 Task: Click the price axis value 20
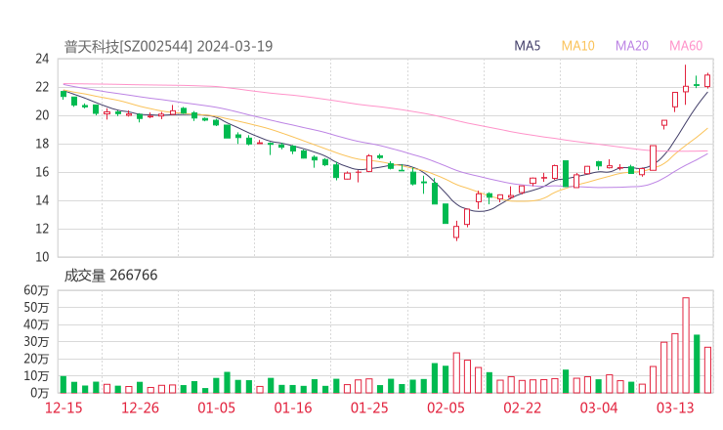(x=42, y=115)
